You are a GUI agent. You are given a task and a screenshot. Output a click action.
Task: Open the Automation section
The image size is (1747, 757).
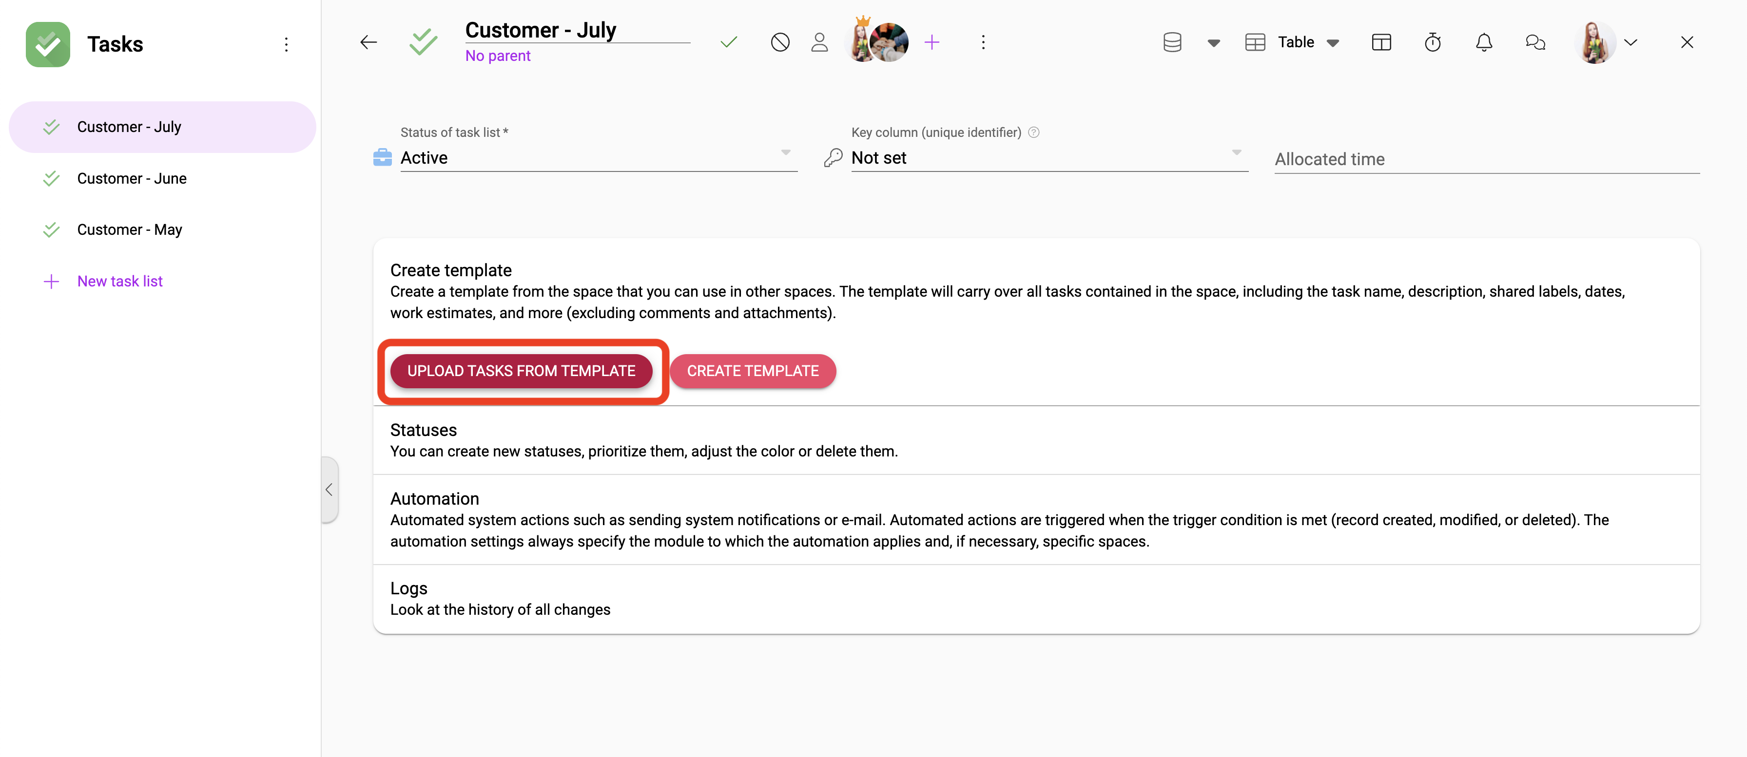point(1036,520)
